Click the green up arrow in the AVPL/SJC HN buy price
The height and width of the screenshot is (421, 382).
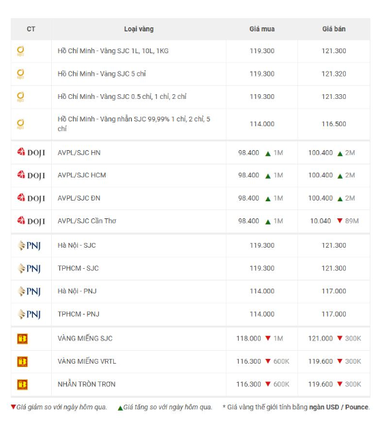point(268,154)
